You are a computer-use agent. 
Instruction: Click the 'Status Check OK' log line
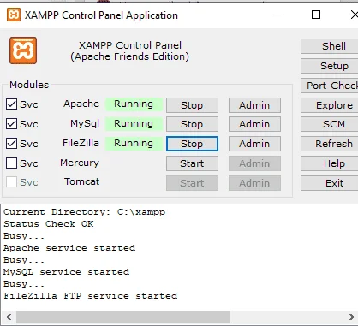click(x=48, y=224)
